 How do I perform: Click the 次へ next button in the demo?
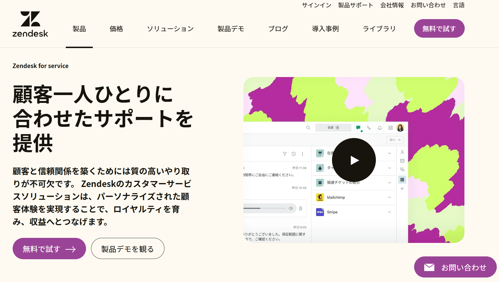[x=395, y=140]
